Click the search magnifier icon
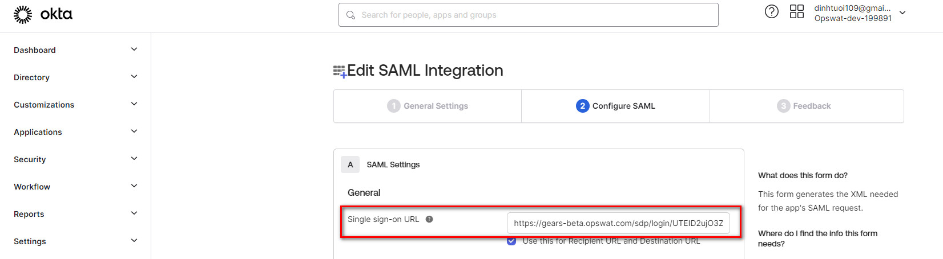Image resolution: width=943 pixels, height=259 pixels. click(x=350, y=15)
